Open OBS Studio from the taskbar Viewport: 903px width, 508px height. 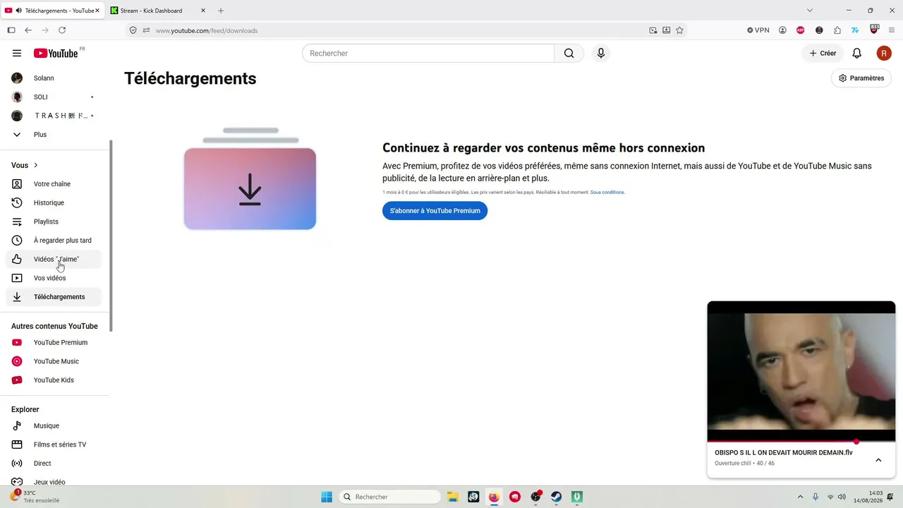(535, 497)
